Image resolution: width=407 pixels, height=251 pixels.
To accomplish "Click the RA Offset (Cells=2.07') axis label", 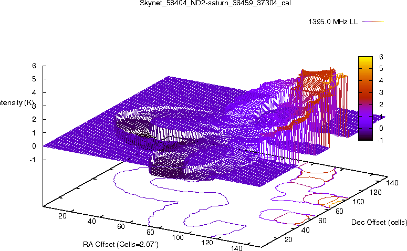I will pos(121,244).
